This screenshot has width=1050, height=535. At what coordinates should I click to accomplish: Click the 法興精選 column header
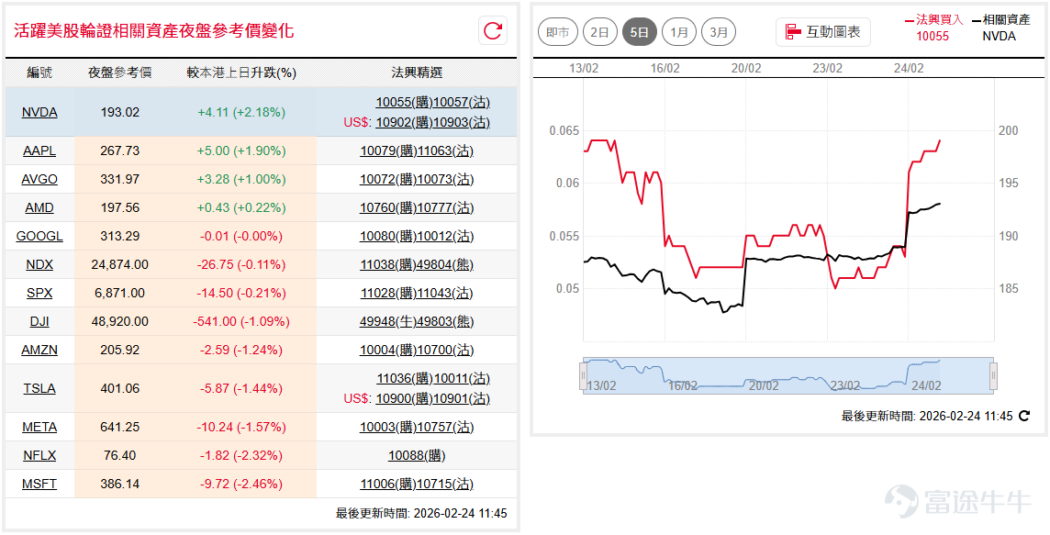(x=417, y=72)
